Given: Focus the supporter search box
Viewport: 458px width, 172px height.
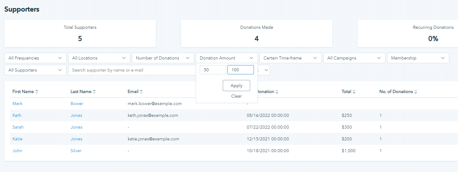Looking at the screenshot, I should pyautogui.click(x=131, y=70).
